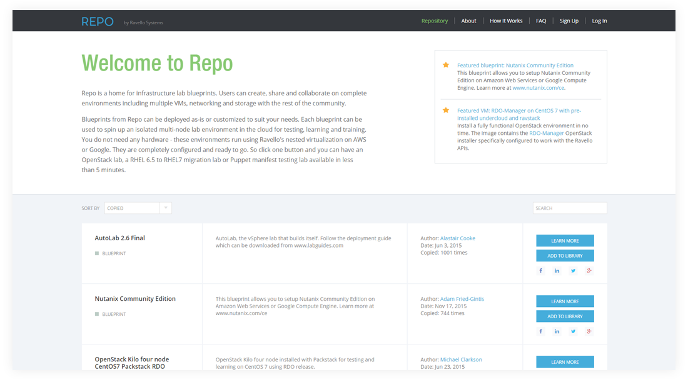Open author Alastair Cooke's profile
Viewport: 688px width, 380px height.
point(458,238)
